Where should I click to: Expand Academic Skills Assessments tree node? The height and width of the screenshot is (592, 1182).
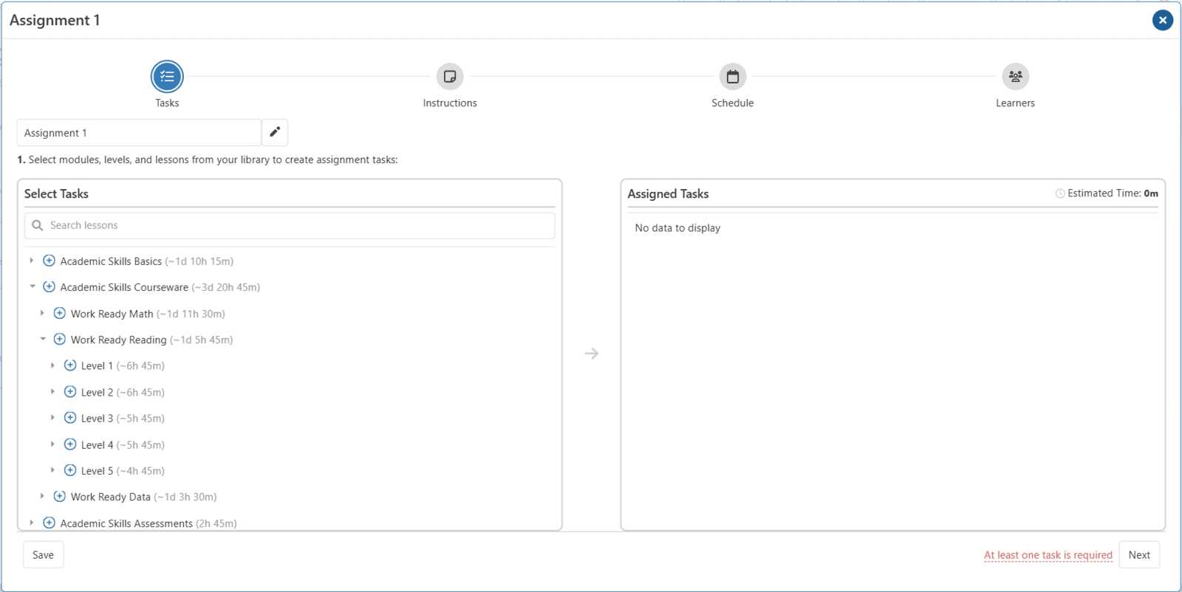pyautogui.click(x=32, y=523)
